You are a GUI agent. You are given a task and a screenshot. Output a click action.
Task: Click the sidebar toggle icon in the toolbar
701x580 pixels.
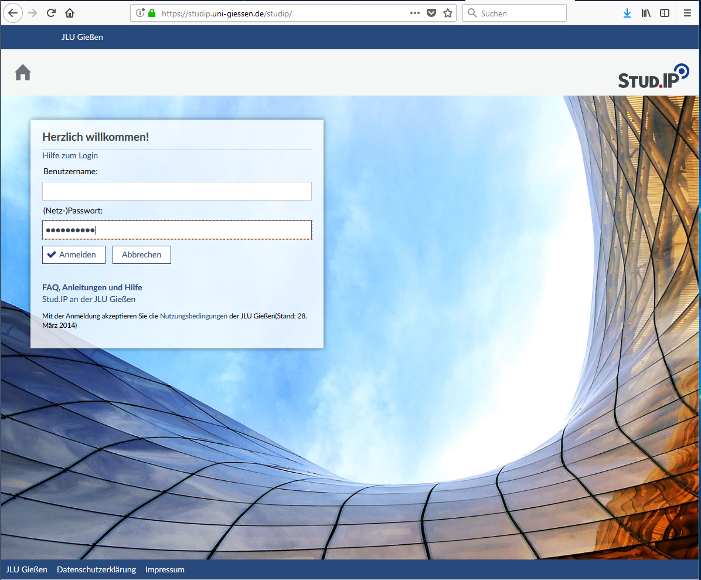665,13
